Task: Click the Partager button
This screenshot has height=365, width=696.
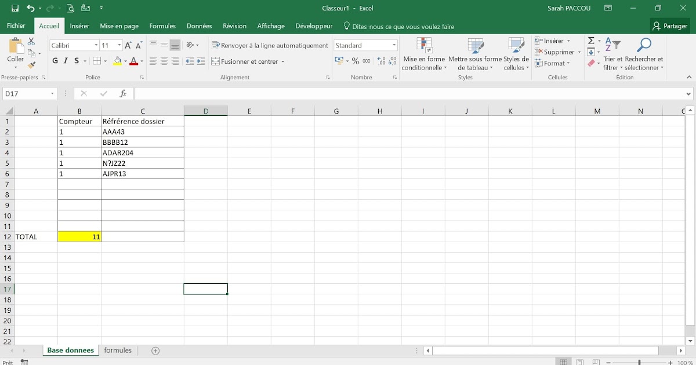Action: pos(670,26)
